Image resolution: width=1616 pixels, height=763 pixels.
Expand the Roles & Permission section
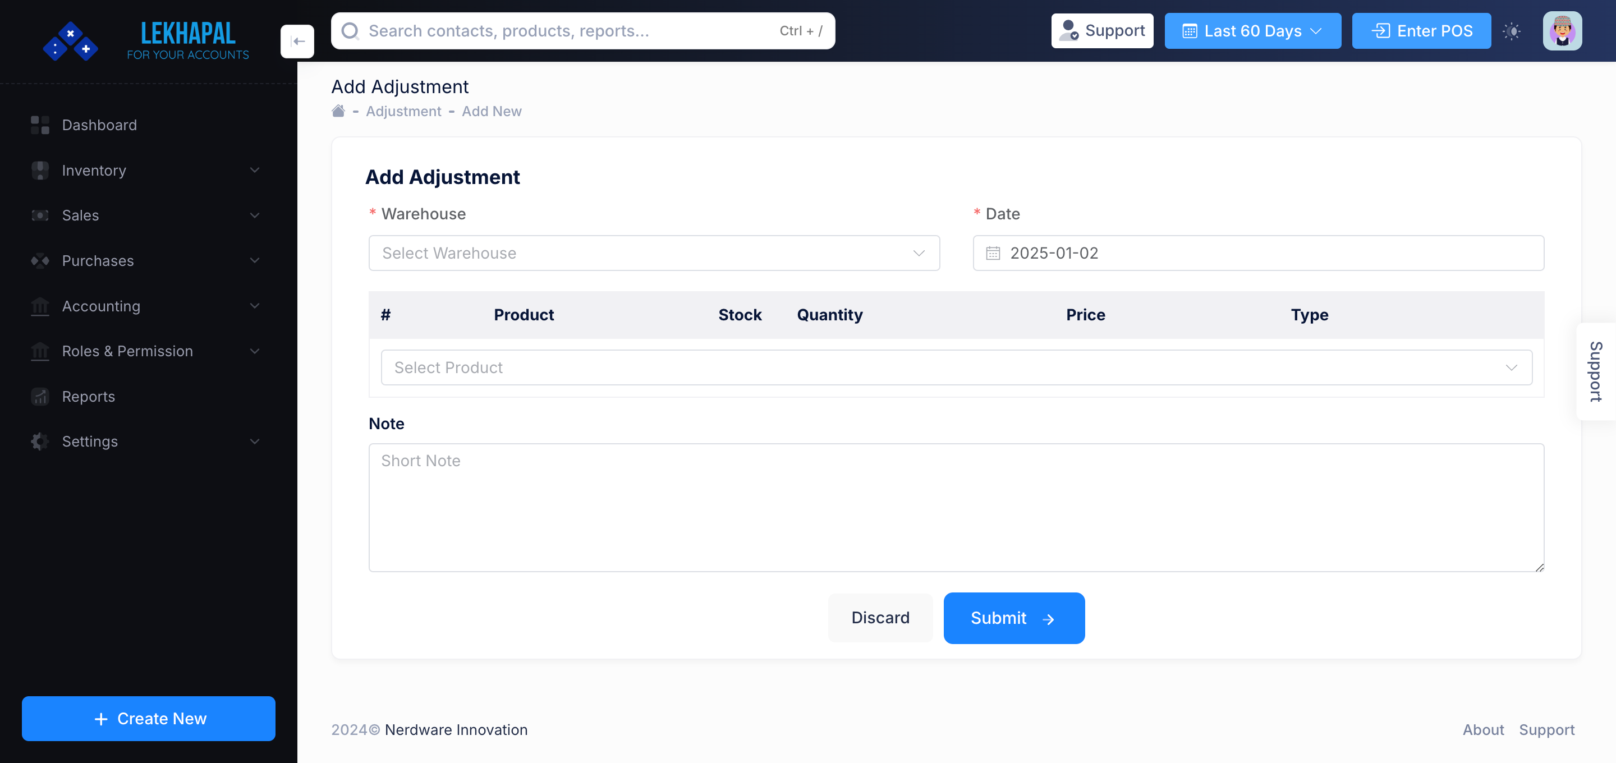[254, 351]
